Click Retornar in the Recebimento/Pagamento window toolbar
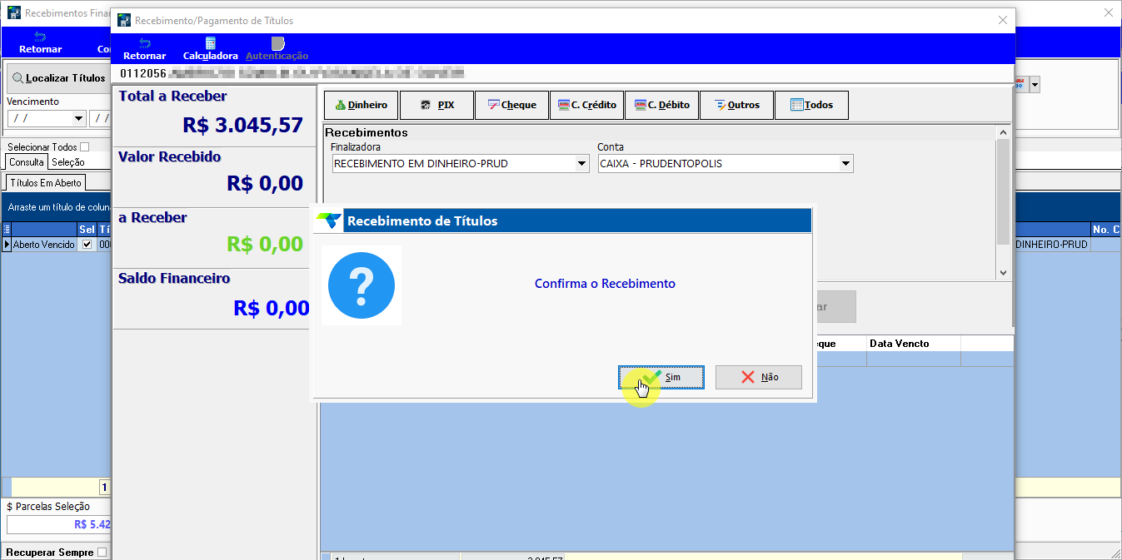 pos(144,49)
